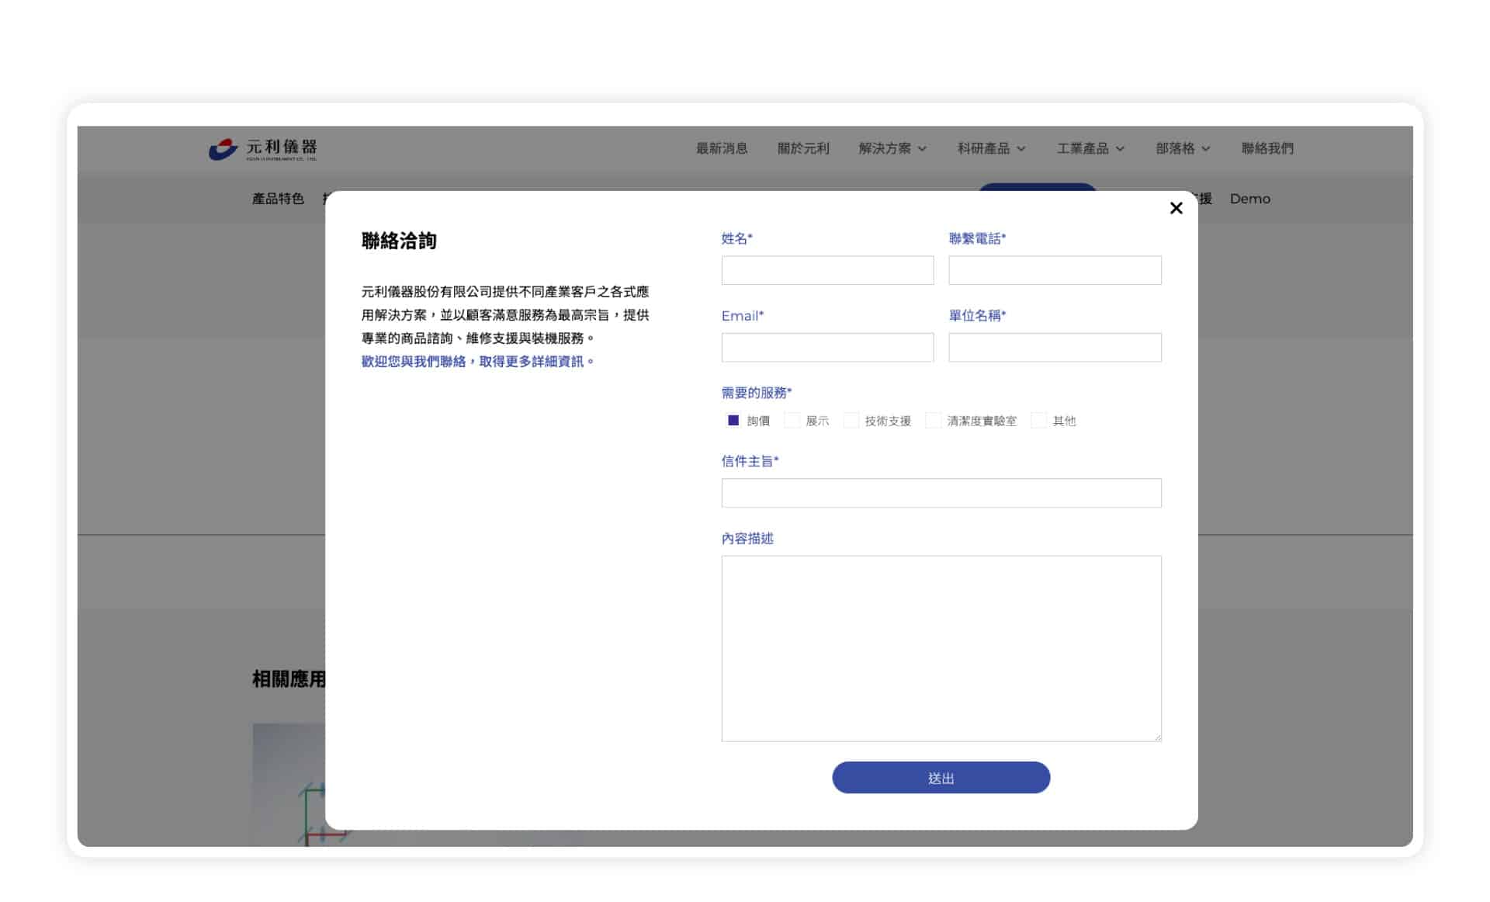
Task: Check the 清潔度實驗室 checkbox
Action: (933, 420)
